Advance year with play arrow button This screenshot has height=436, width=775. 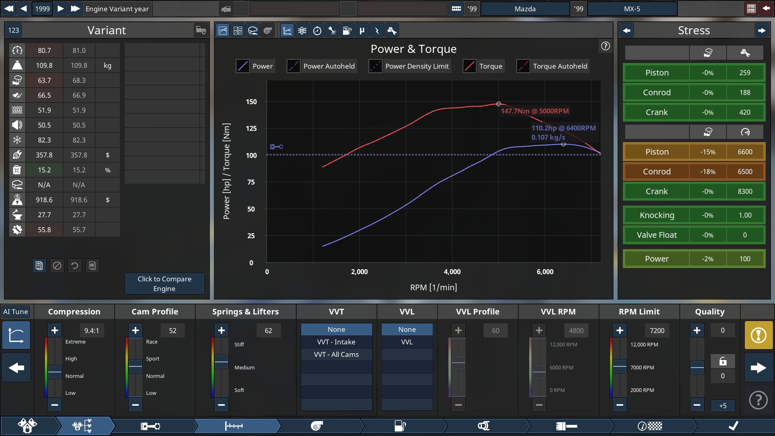[60, 8]
